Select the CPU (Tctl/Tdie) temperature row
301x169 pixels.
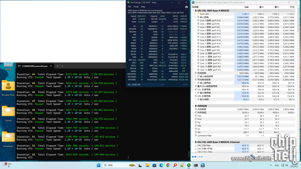[x=243, y=145]
